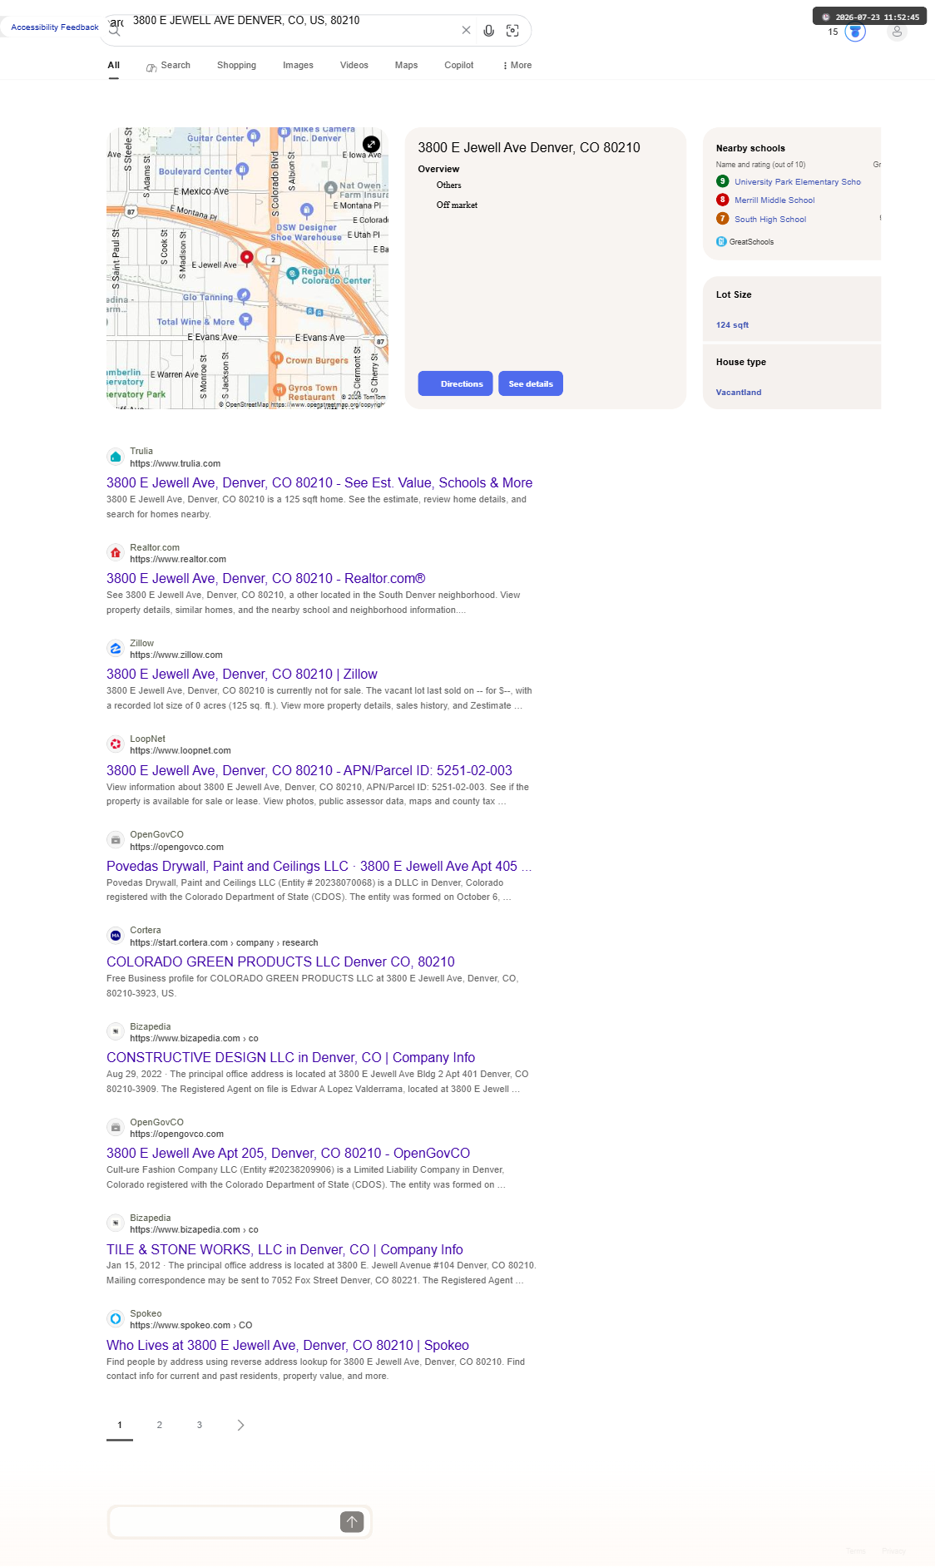The width and height of the screenshot is (935, 1567).
Task: Click the search magnifier icon
Action: click(115, 32)
